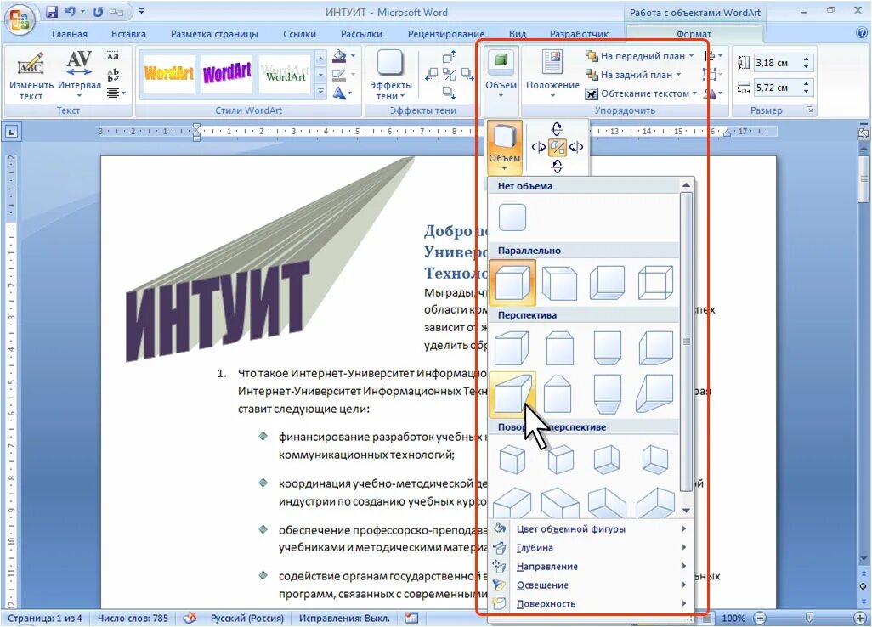Image resolution: width=872 pixels, height=627 pixels.
Task: Open the rotate objects dropdown in Упорядочить
Action: click(712, 93)
